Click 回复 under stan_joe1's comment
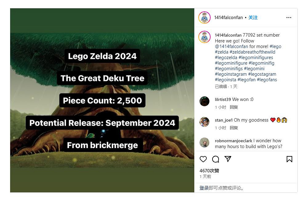Screen dimensions: 307x205 click(x=234, y=128)
